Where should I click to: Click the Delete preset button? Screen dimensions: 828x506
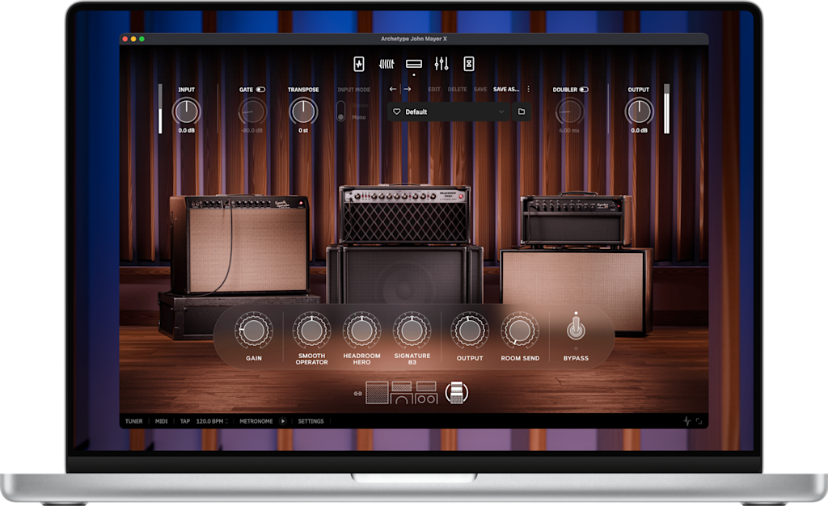[458, 89]
